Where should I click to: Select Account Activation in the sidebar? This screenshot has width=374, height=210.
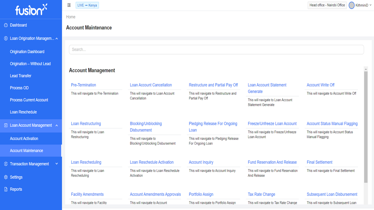pos(25,138)
